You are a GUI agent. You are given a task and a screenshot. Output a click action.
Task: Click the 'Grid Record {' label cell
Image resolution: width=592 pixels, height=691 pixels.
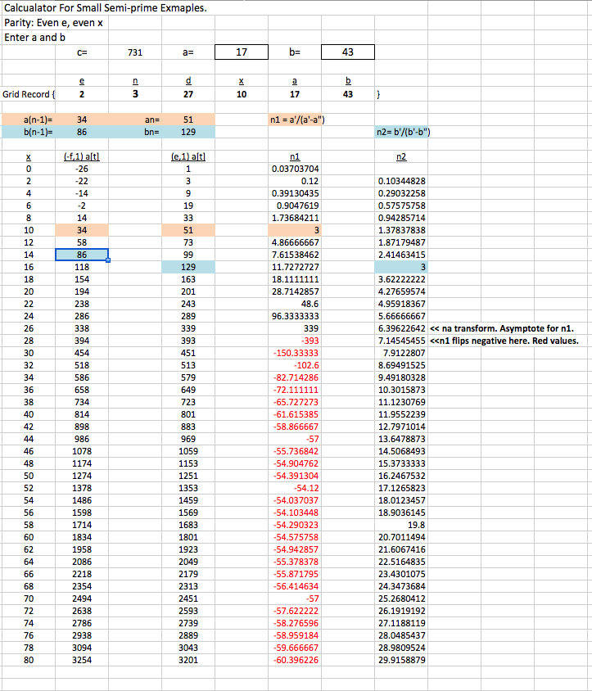pos(29,94)
